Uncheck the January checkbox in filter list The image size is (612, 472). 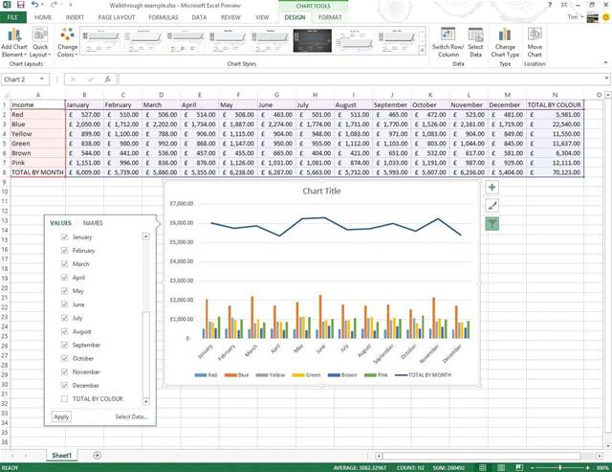pos(64,236)
